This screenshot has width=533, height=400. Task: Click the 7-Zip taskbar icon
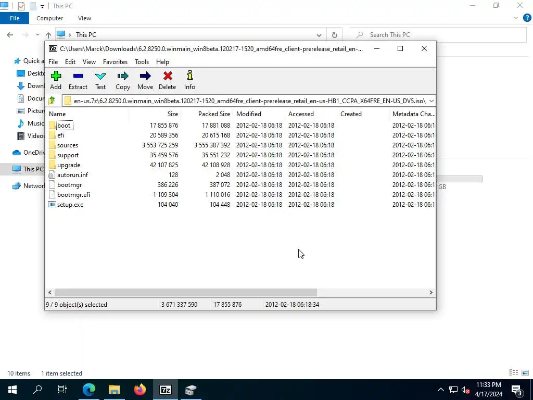165,390
